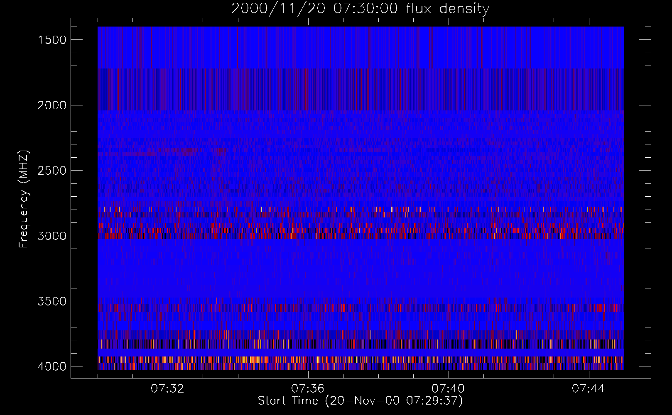Click the 2500 frequency tick label
This screenshot has width=672, height=415.
pyautogui.click(x=52, y=171)
